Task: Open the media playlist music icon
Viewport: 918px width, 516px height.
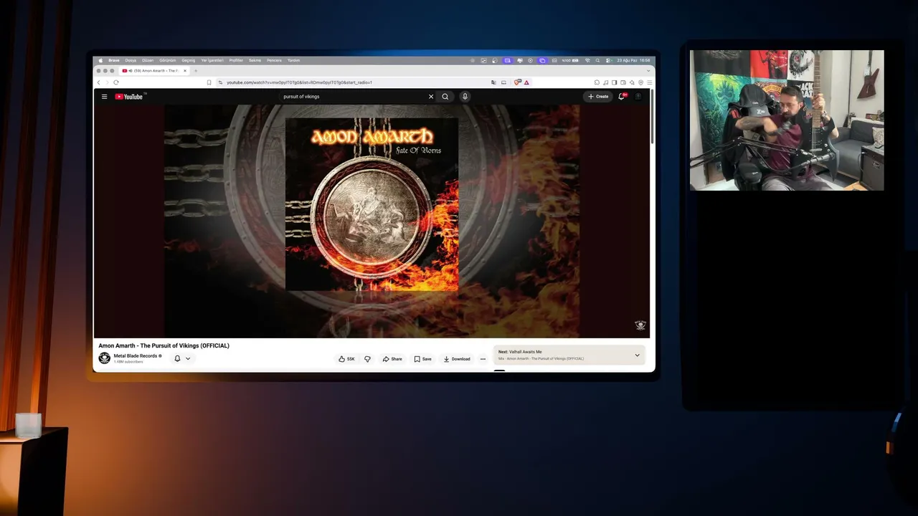Action: click(606, 82)
